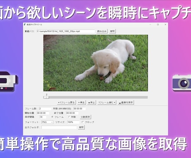Click the 終了位置 end position field
191x158 pixels.
(x=72, y=113)
